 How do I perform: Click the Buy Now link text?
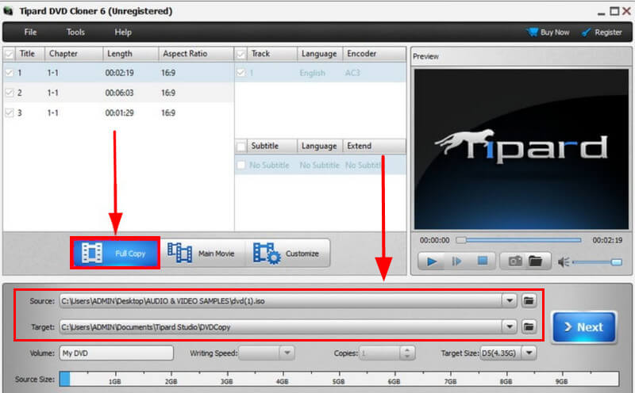click(555, 32)
